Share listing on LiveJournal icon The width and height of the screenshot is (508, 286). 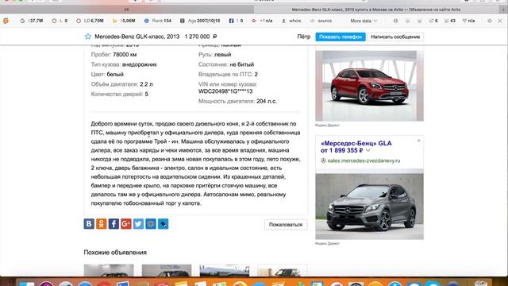(163, 224)
